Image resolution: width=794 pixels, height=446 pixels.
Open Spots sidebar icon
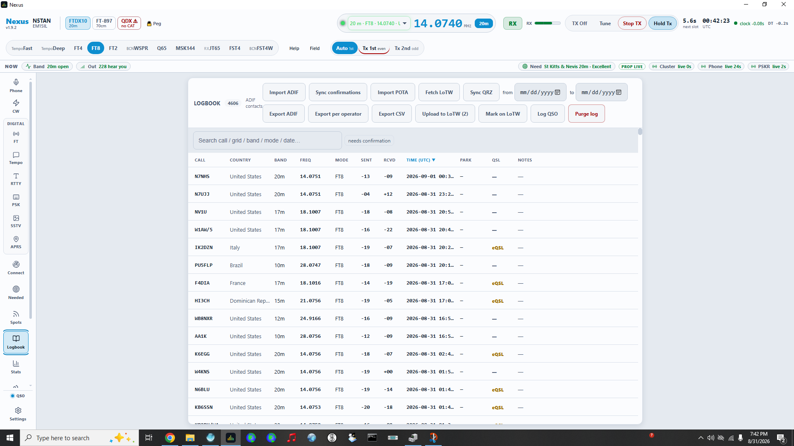coord(16,318)
